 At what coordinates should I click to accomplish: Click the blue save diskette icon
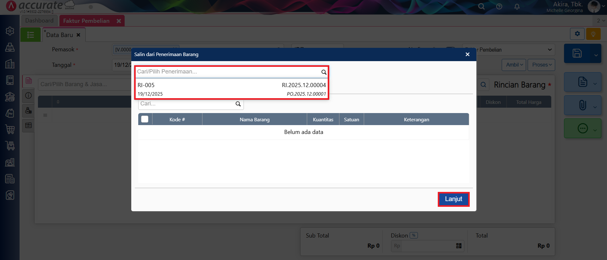577,53
